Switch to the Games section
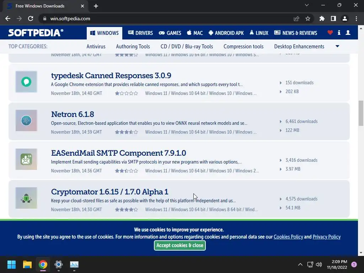The width and height of the screenshot is (364, 273). [x=170, y=33]
